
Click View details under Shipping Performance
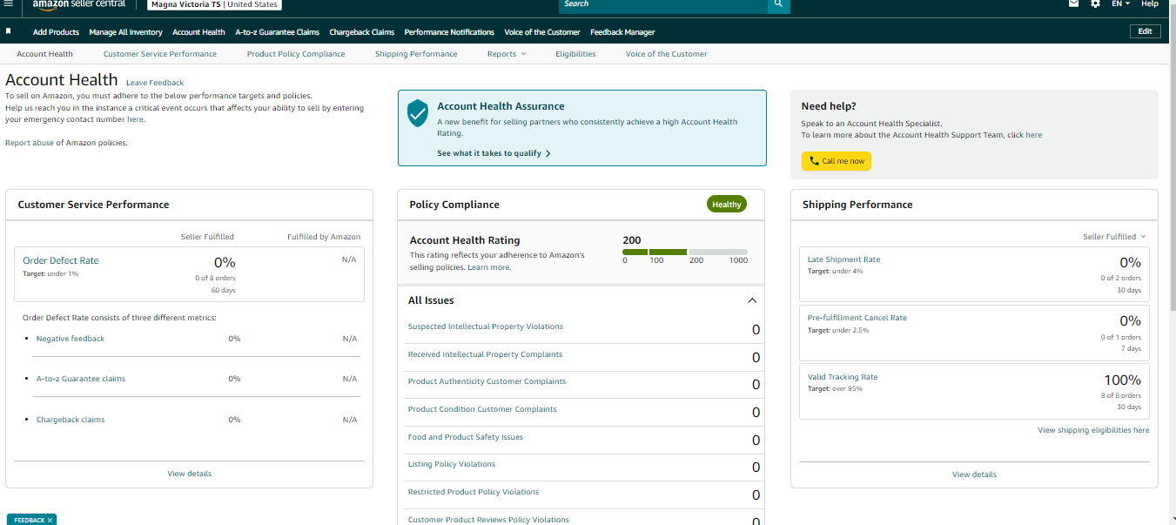(974, 475)
